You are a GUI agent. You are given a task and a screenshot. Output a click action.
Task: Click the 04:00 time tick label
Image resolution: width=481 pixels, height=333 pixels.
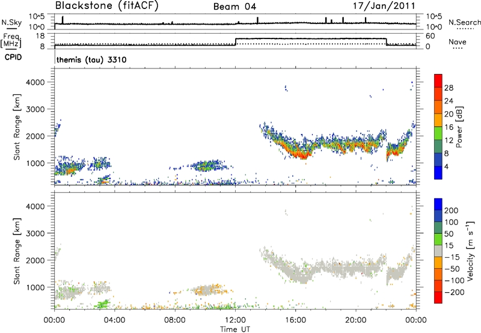click(x=114, y=320)
